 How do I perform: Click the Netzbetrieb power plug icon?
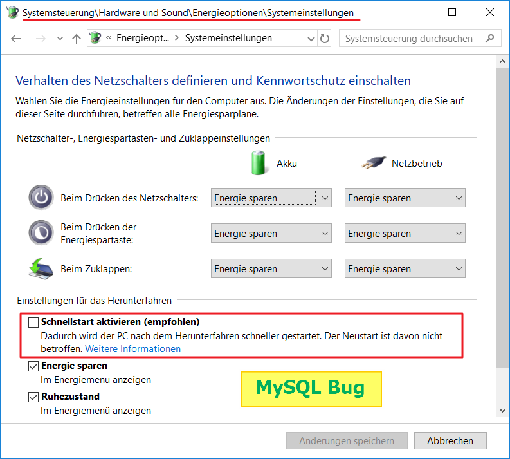[x=373, y=163]
